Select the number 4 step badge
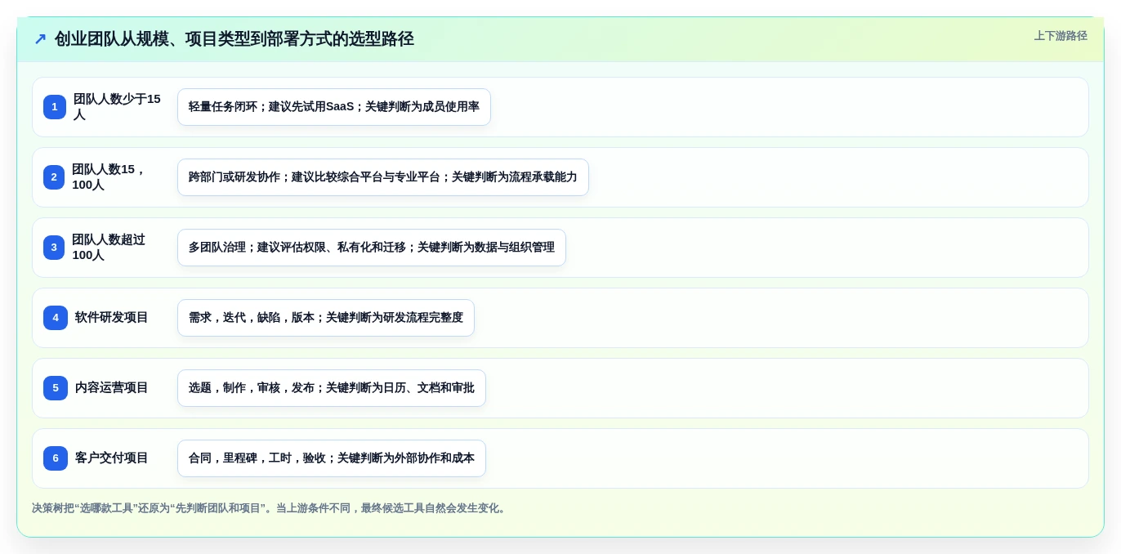 56,318
